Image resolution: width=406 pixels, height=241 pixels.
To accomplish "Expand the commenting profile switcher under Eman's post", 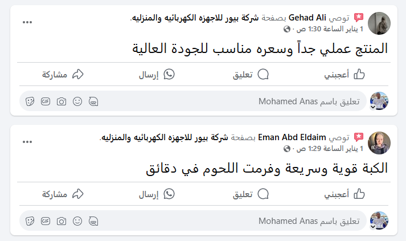I will [x=373, y=227].
